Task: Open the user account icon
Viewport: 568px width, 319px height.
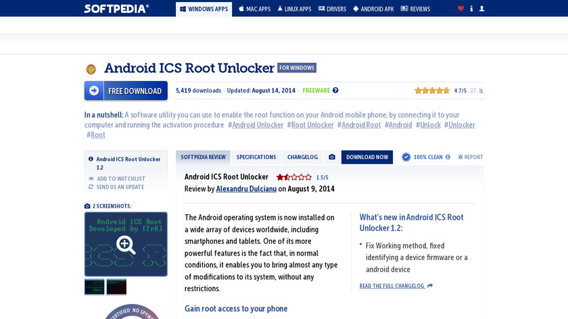Action: (x=481, y=8)
